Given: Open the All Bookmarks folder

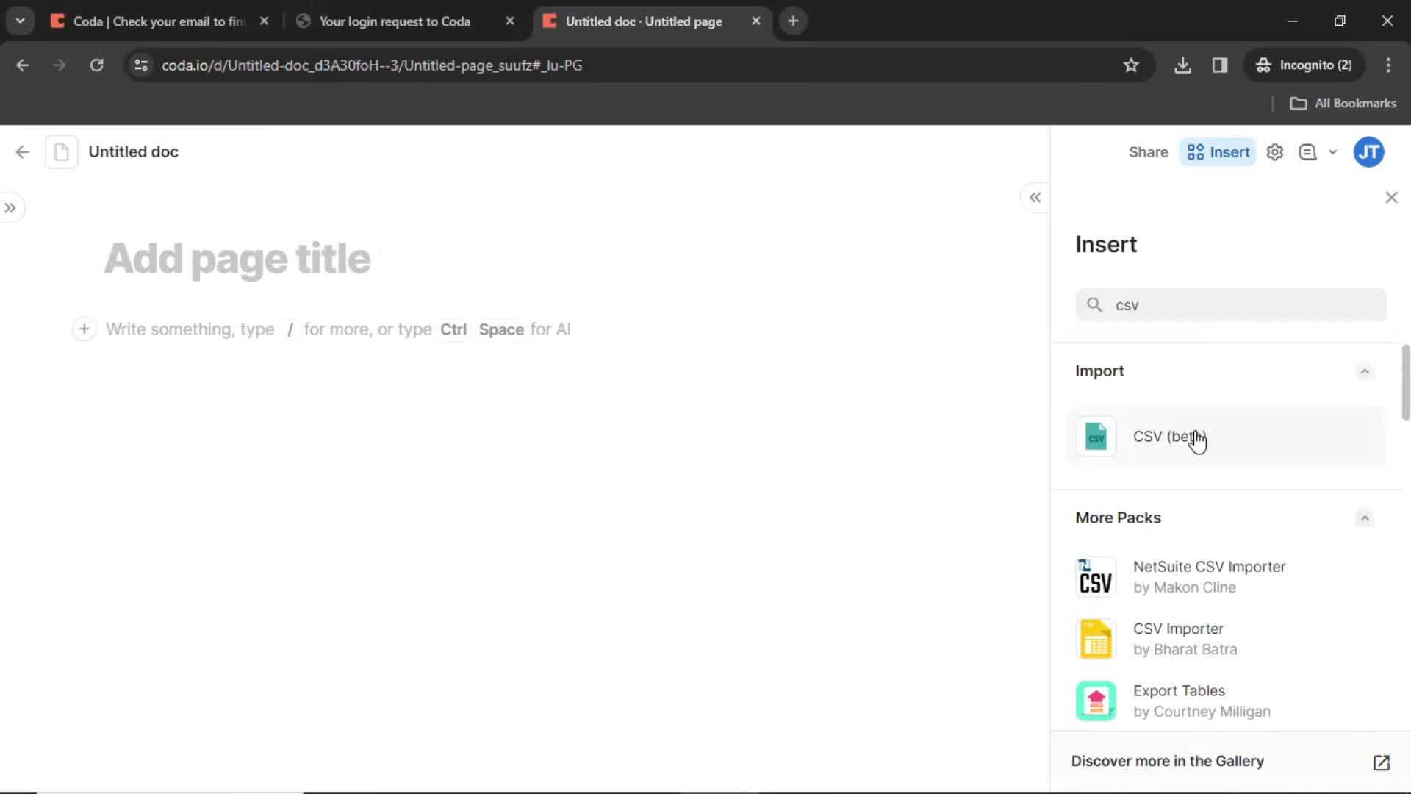Looking at the screenshot, I should tap(1343, 104).
